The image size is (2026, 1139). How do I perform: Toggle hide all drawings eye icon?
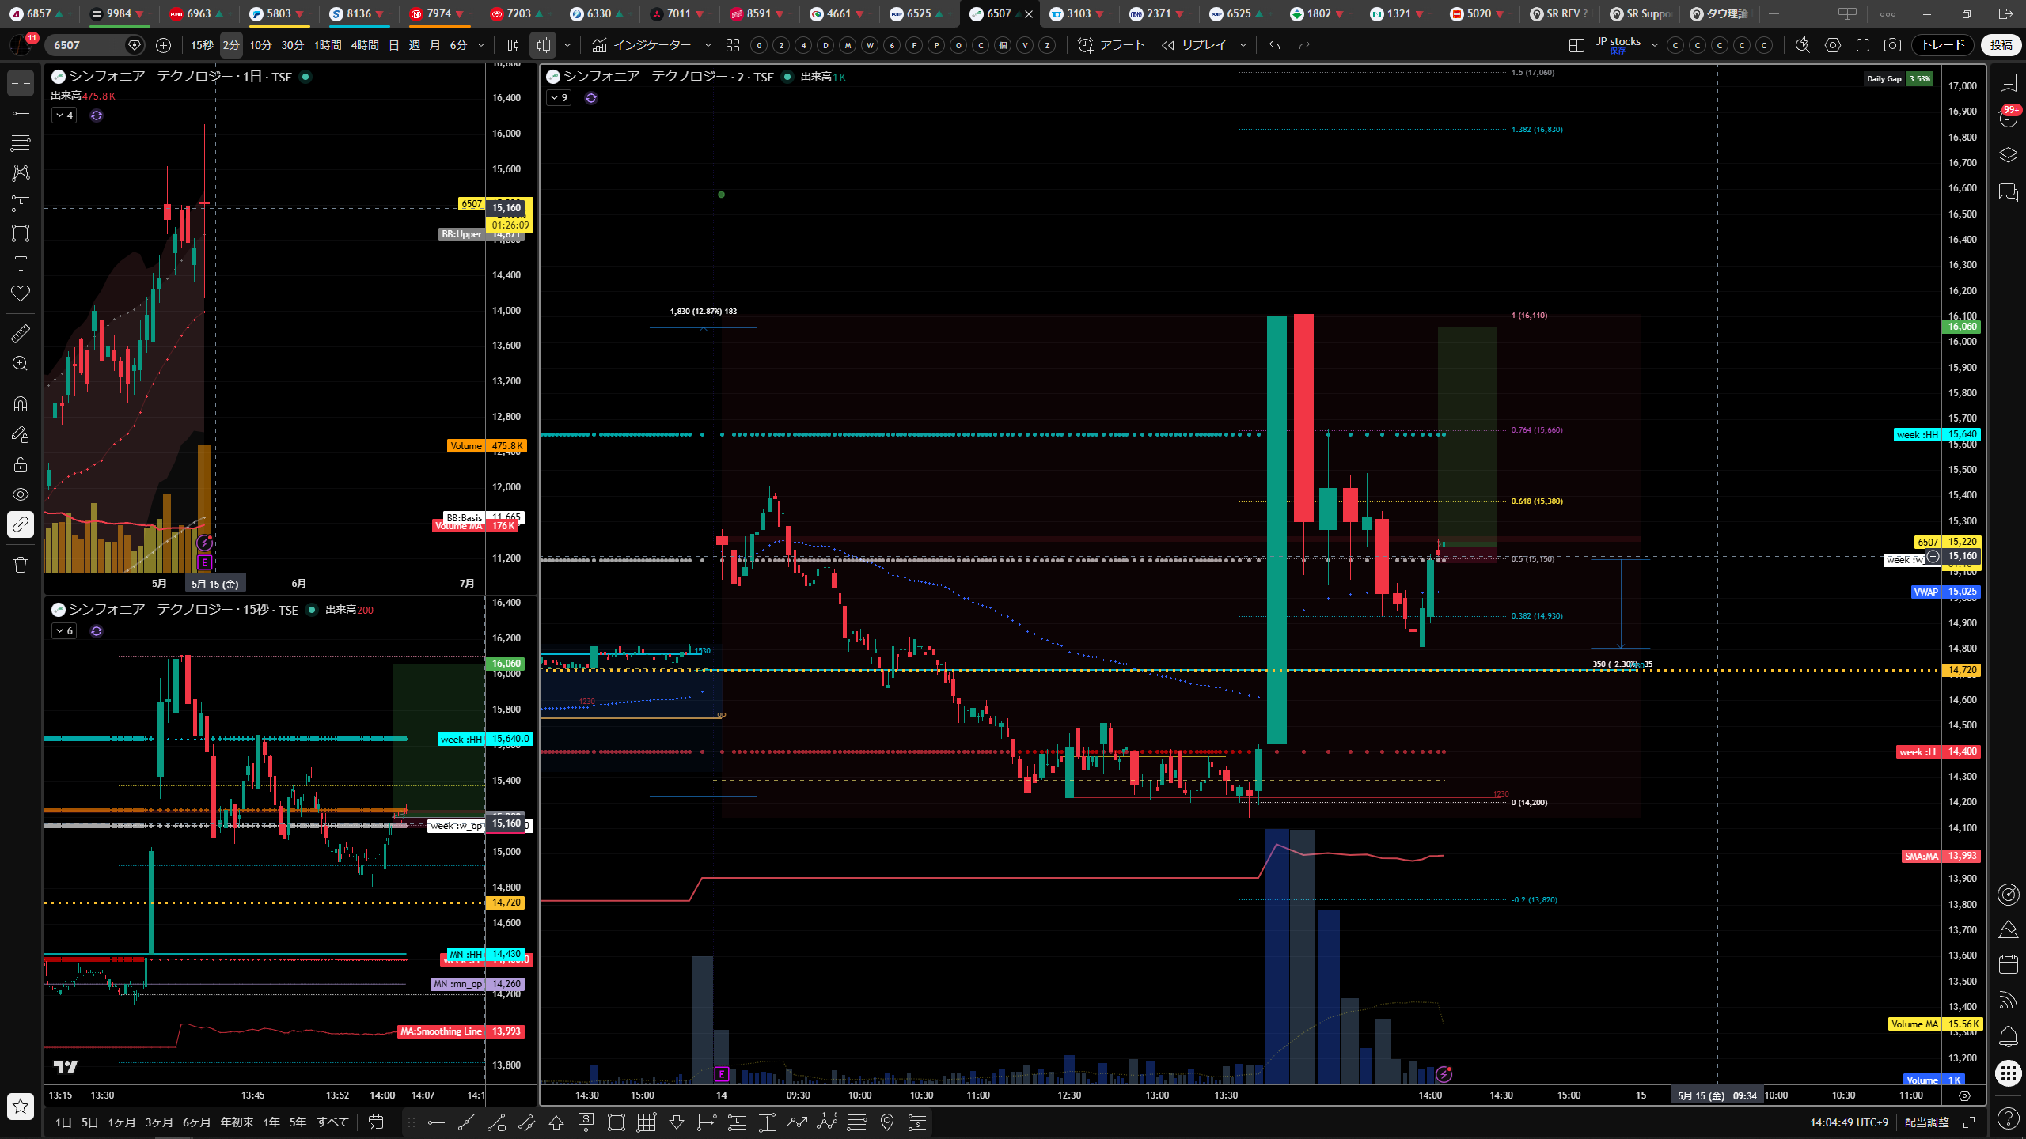tap(21, 494)
